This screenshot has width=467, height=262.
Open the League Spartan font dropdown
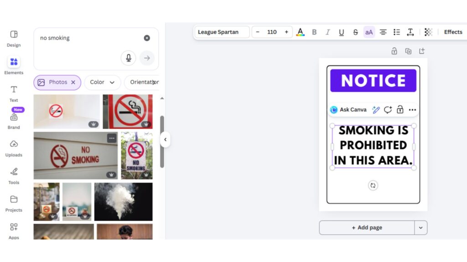coord(222,32)
